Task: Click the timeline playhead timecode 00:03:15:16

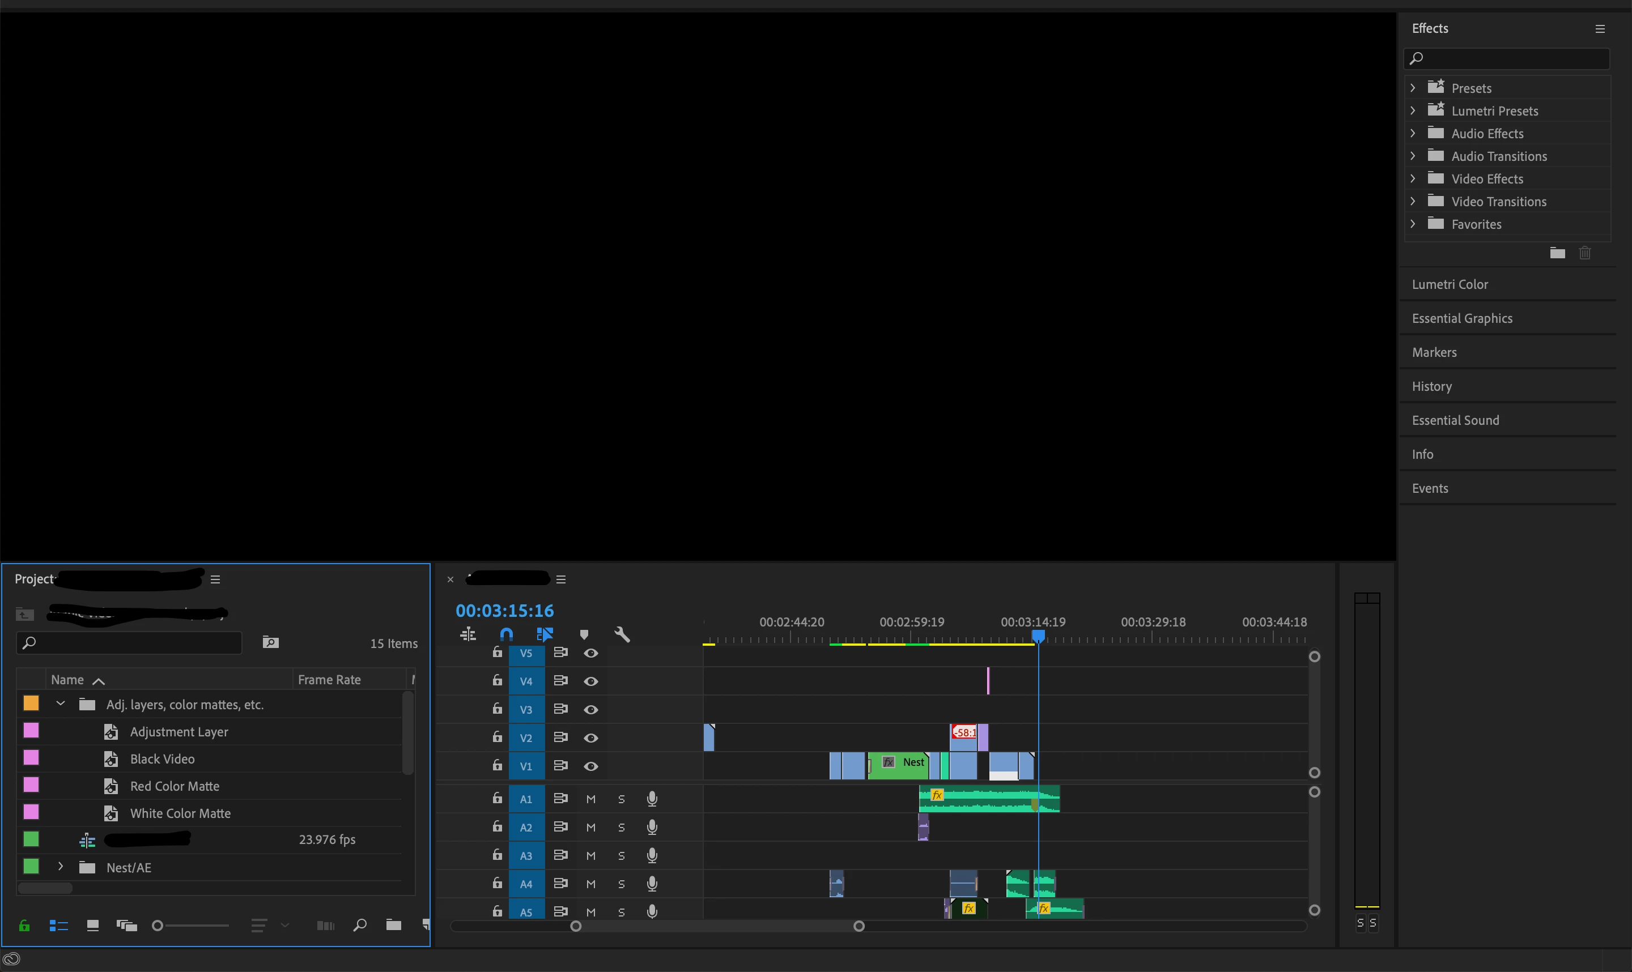Action: pyautogui.click(x=504, y=611)
